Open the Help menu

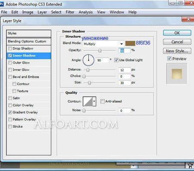[x=132, y=12]
